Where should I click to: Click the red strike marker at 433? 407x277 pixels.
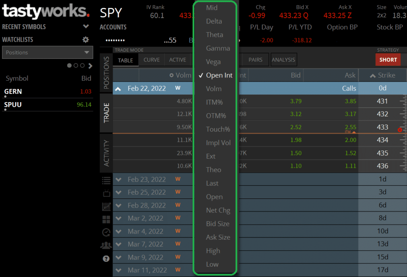(x=400, y=130)
